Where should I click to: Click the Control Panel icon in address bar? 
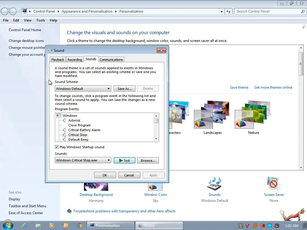coord(25,11)
